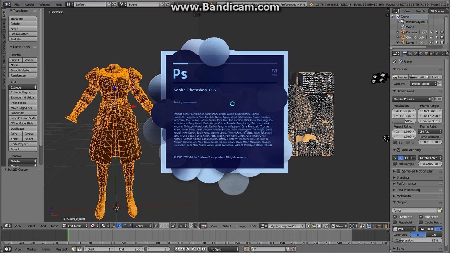Open the Marker menu in timeline
The width and height of the screenshot is (450, 253).
point(31,249)
